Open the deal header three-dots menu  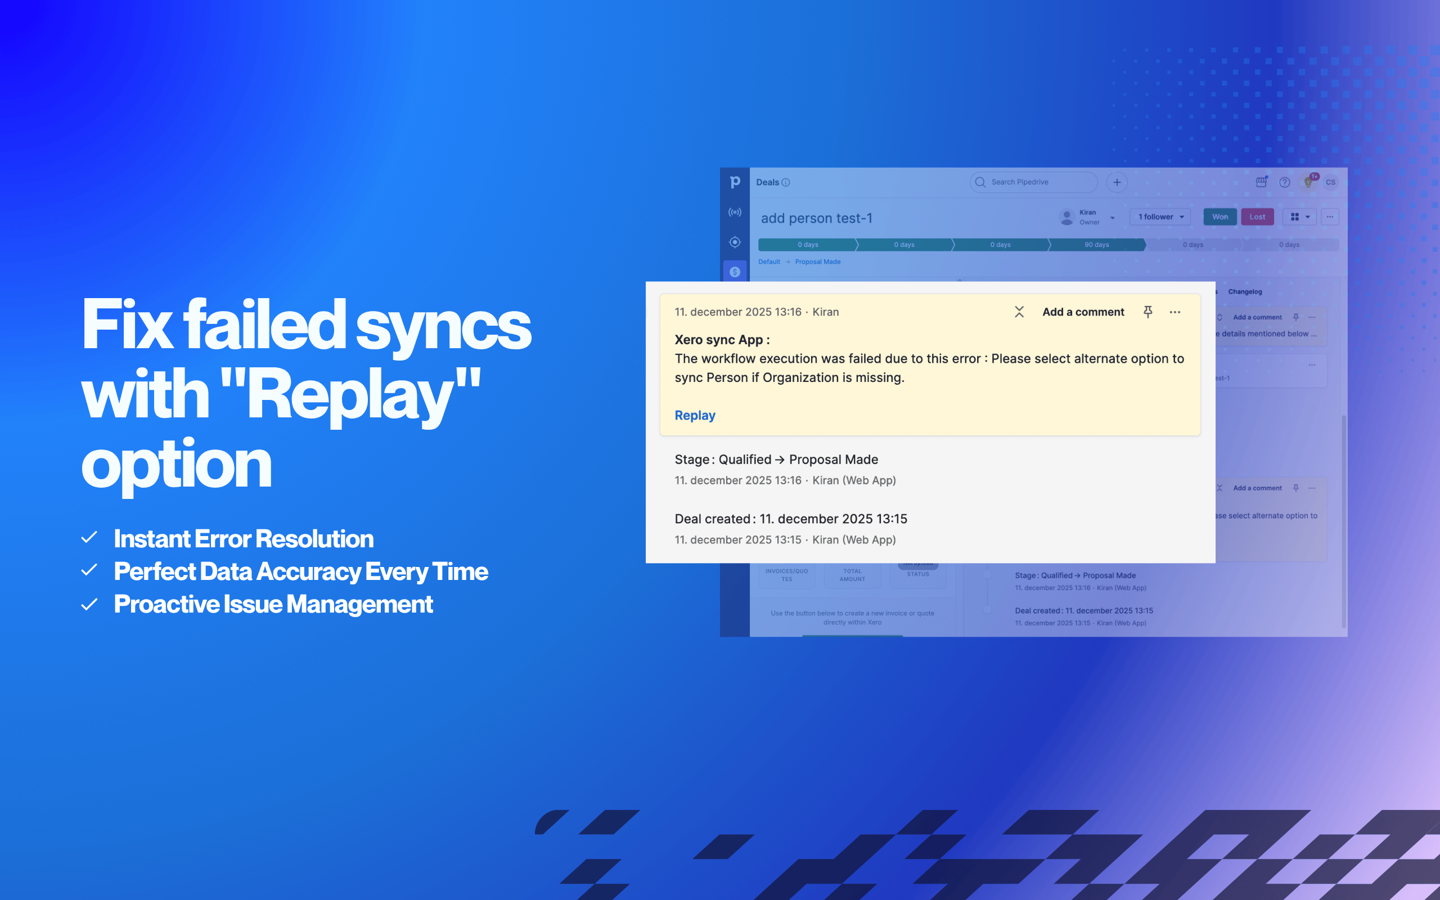pos(1330,217)
